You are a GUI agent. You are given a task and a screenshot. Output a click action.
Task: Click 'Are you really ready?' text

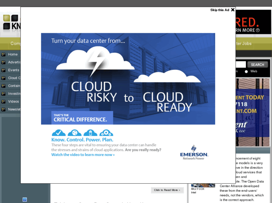pyautogui.click(x=143, y=150)
